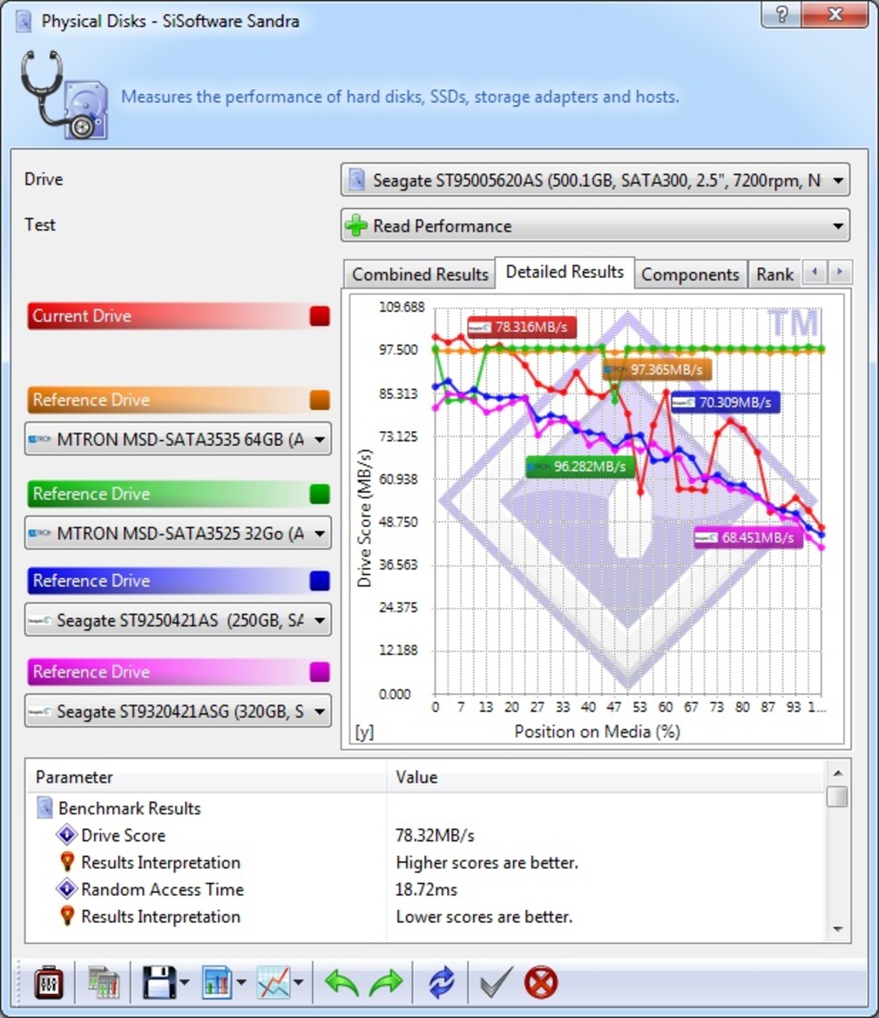Click the Current Drive legend bar

pyautogui.click(x=179, y=316)
